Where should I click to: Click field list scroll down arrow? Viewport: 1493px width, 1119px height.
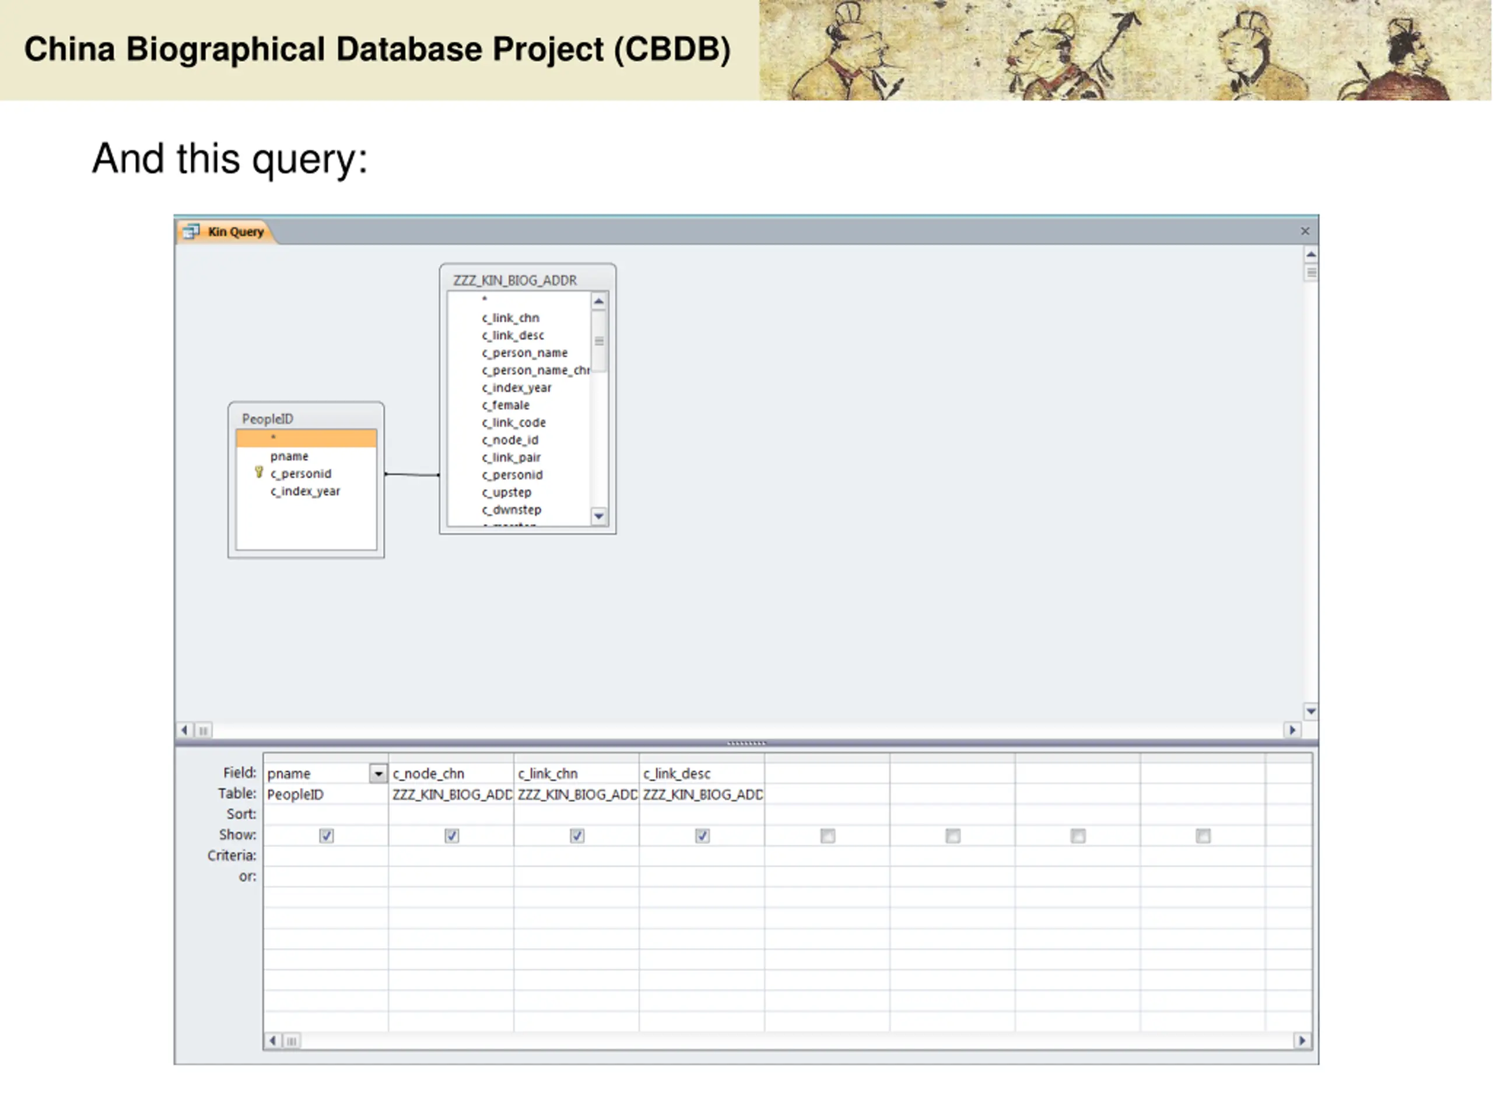(x=599, y=517)
